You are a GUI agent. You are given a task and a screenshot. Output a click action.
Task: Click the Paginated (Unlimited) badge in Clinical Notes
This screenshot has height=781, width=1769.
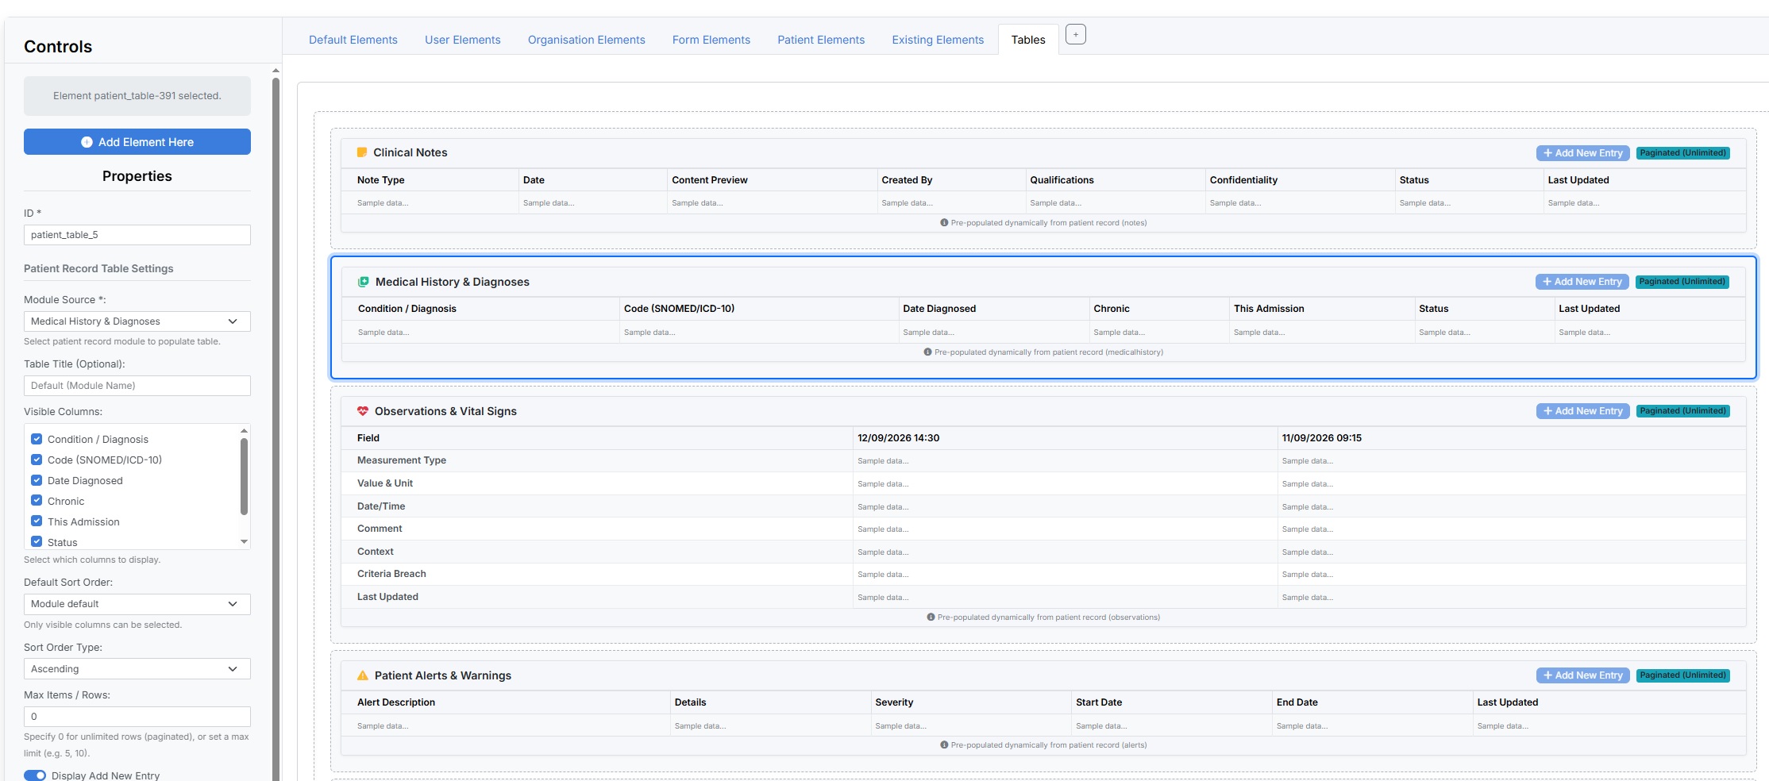tap(1683, 153)
